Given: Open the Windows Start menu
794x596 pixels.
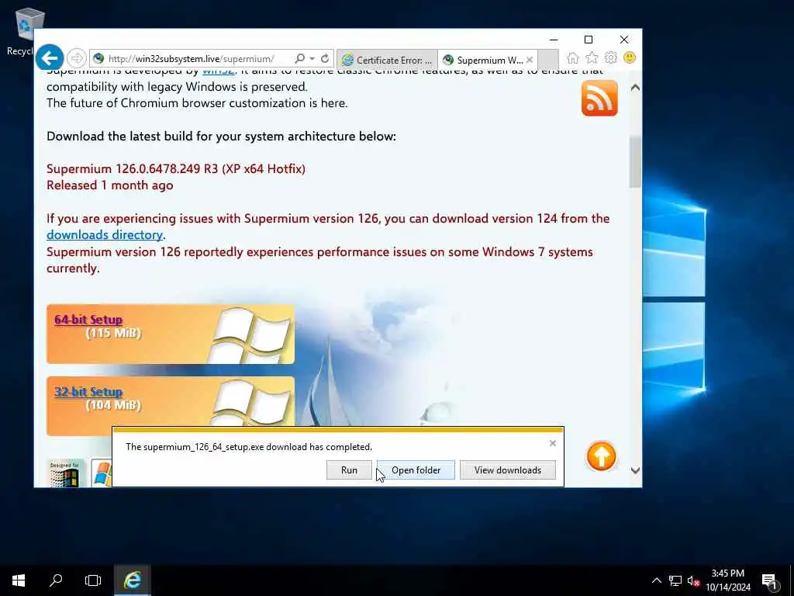Looking at the screenshot, I should (x=19, y=580).
